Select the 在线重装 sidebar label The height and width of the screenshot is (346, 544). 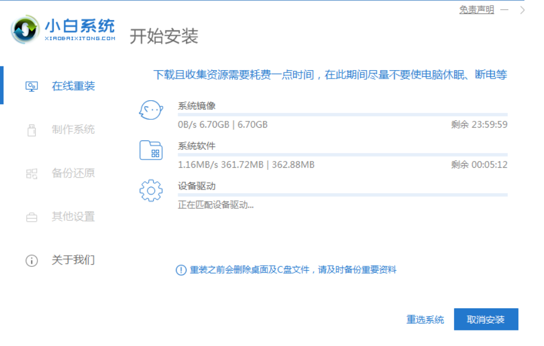73,86
